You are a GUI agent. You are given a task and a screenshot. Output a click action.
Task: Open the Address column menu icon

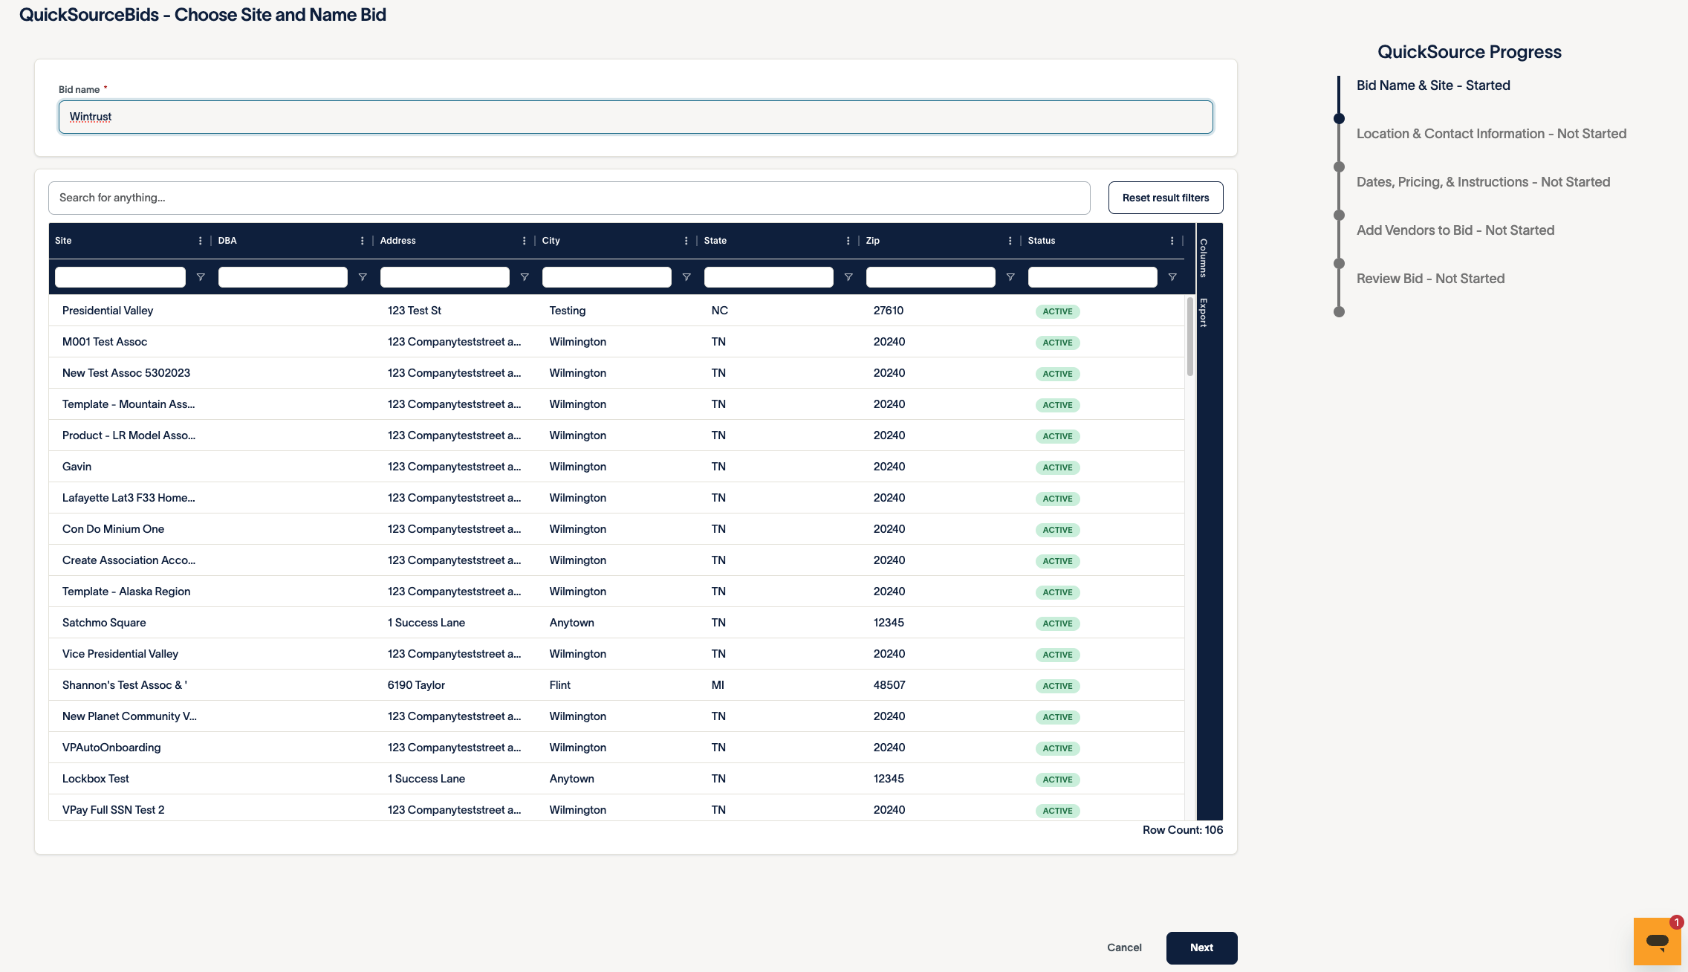pos(524,241)
